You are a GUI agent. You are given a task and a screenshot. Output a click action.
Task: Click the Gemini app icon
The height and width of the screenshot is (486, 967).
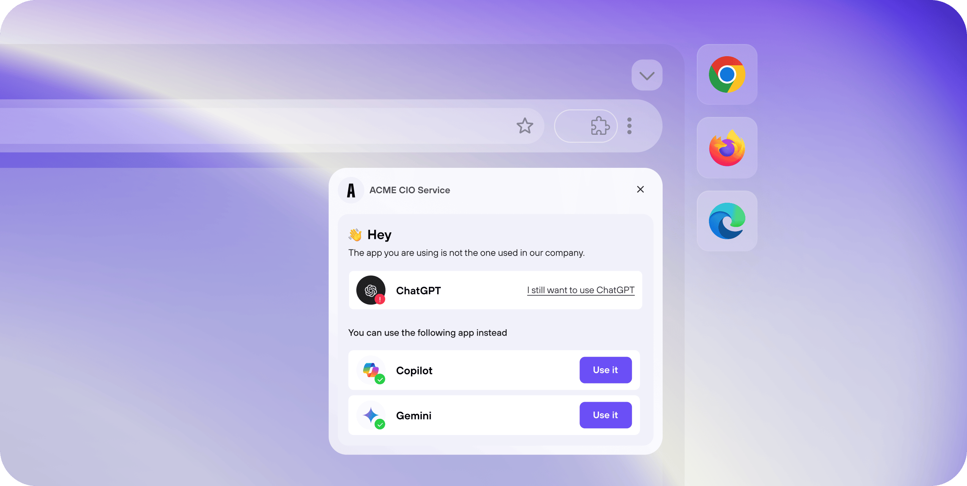(x=370, y=415)
